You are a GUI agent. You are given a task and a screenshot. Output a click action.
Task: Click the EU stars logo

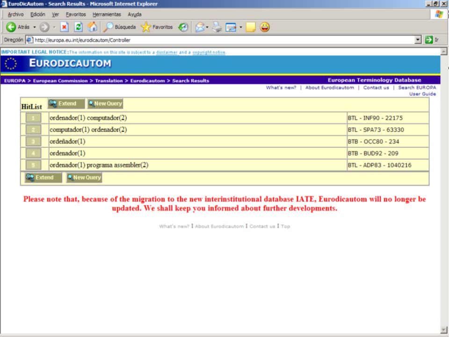[x=11, y=64]
